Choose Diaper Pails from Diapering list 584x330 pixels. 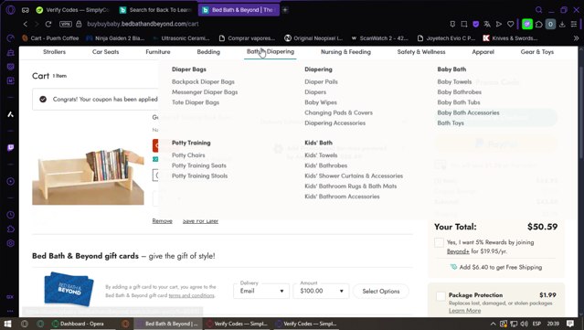(321, 81)
